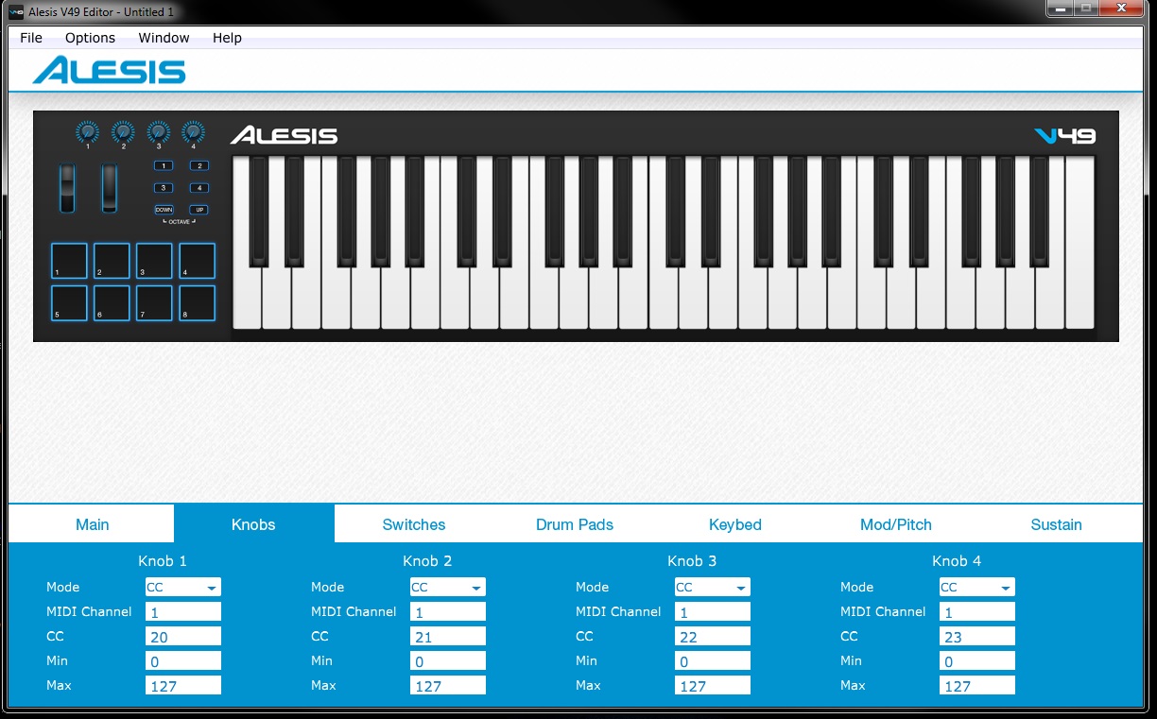Viewport: 1157px width, 719px height.
Task: Open Knob 1 Mode dropdown
Action: pyautogui.click(x=183, y=588)
